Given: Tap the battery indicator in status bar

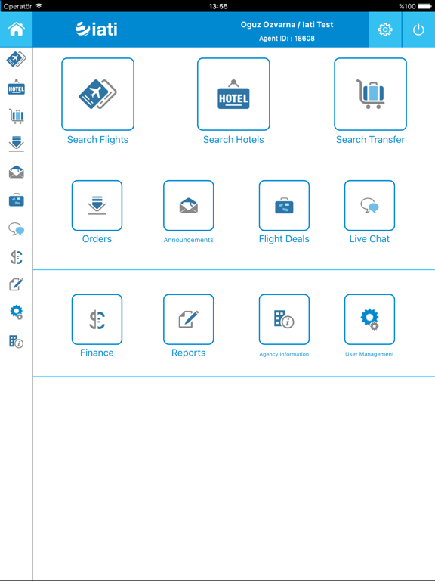Looking at the screenshot, I should (425, 6).
